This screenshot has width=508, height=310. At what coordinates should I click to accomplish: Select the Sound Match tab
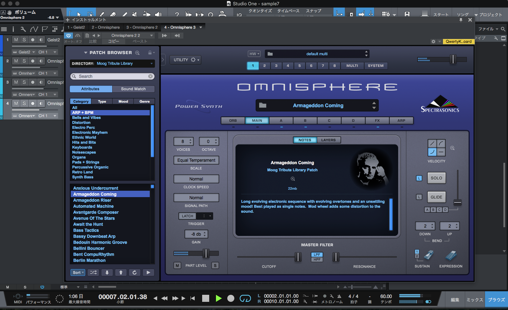coord(133,89)
